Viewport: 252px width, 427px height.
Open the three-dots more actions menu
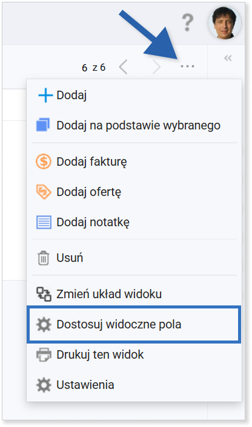[x=188, y=66]
